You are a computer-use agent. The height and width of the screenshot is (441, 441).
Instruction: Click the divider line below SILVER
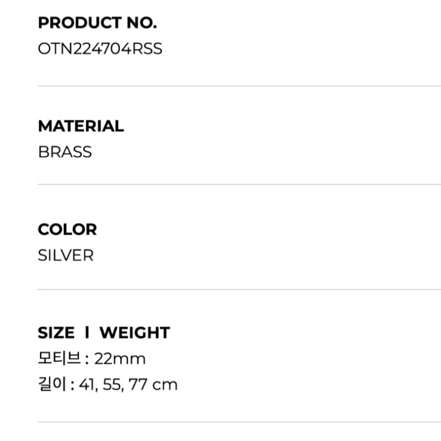pos(239,289)
